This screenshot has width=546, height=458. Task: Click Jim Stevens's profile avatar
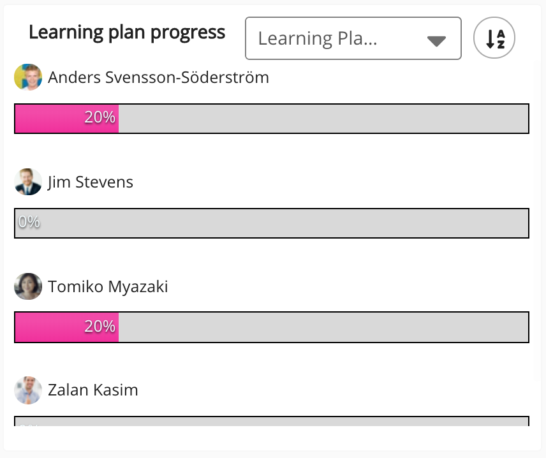[x=28, y=182]
